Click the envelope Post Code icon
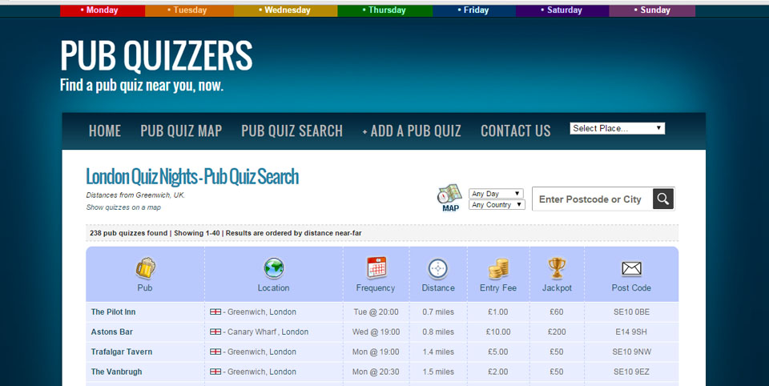The height and width of the screenshot is (386, 769). point(631,268)
